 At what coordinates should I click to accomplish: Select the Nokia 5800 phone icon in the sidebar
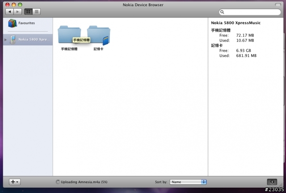tap(13, 40)
